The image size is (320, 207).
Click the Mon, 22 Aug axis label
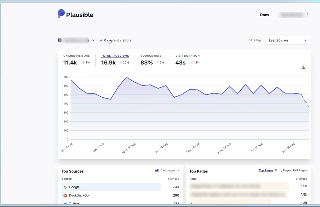click(224, 148)
